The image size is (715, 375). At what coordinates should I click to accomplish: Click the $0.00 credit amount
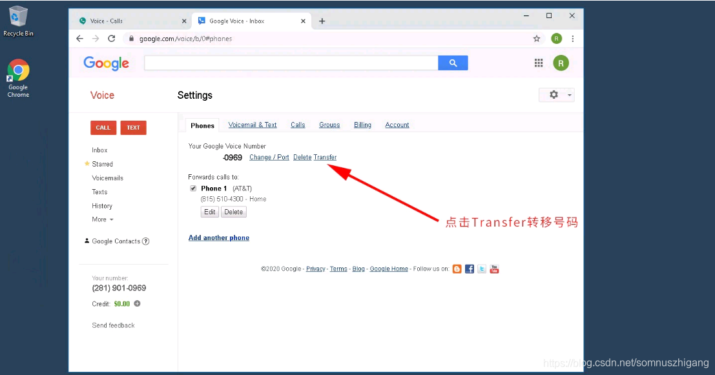(x=122, y=304)
